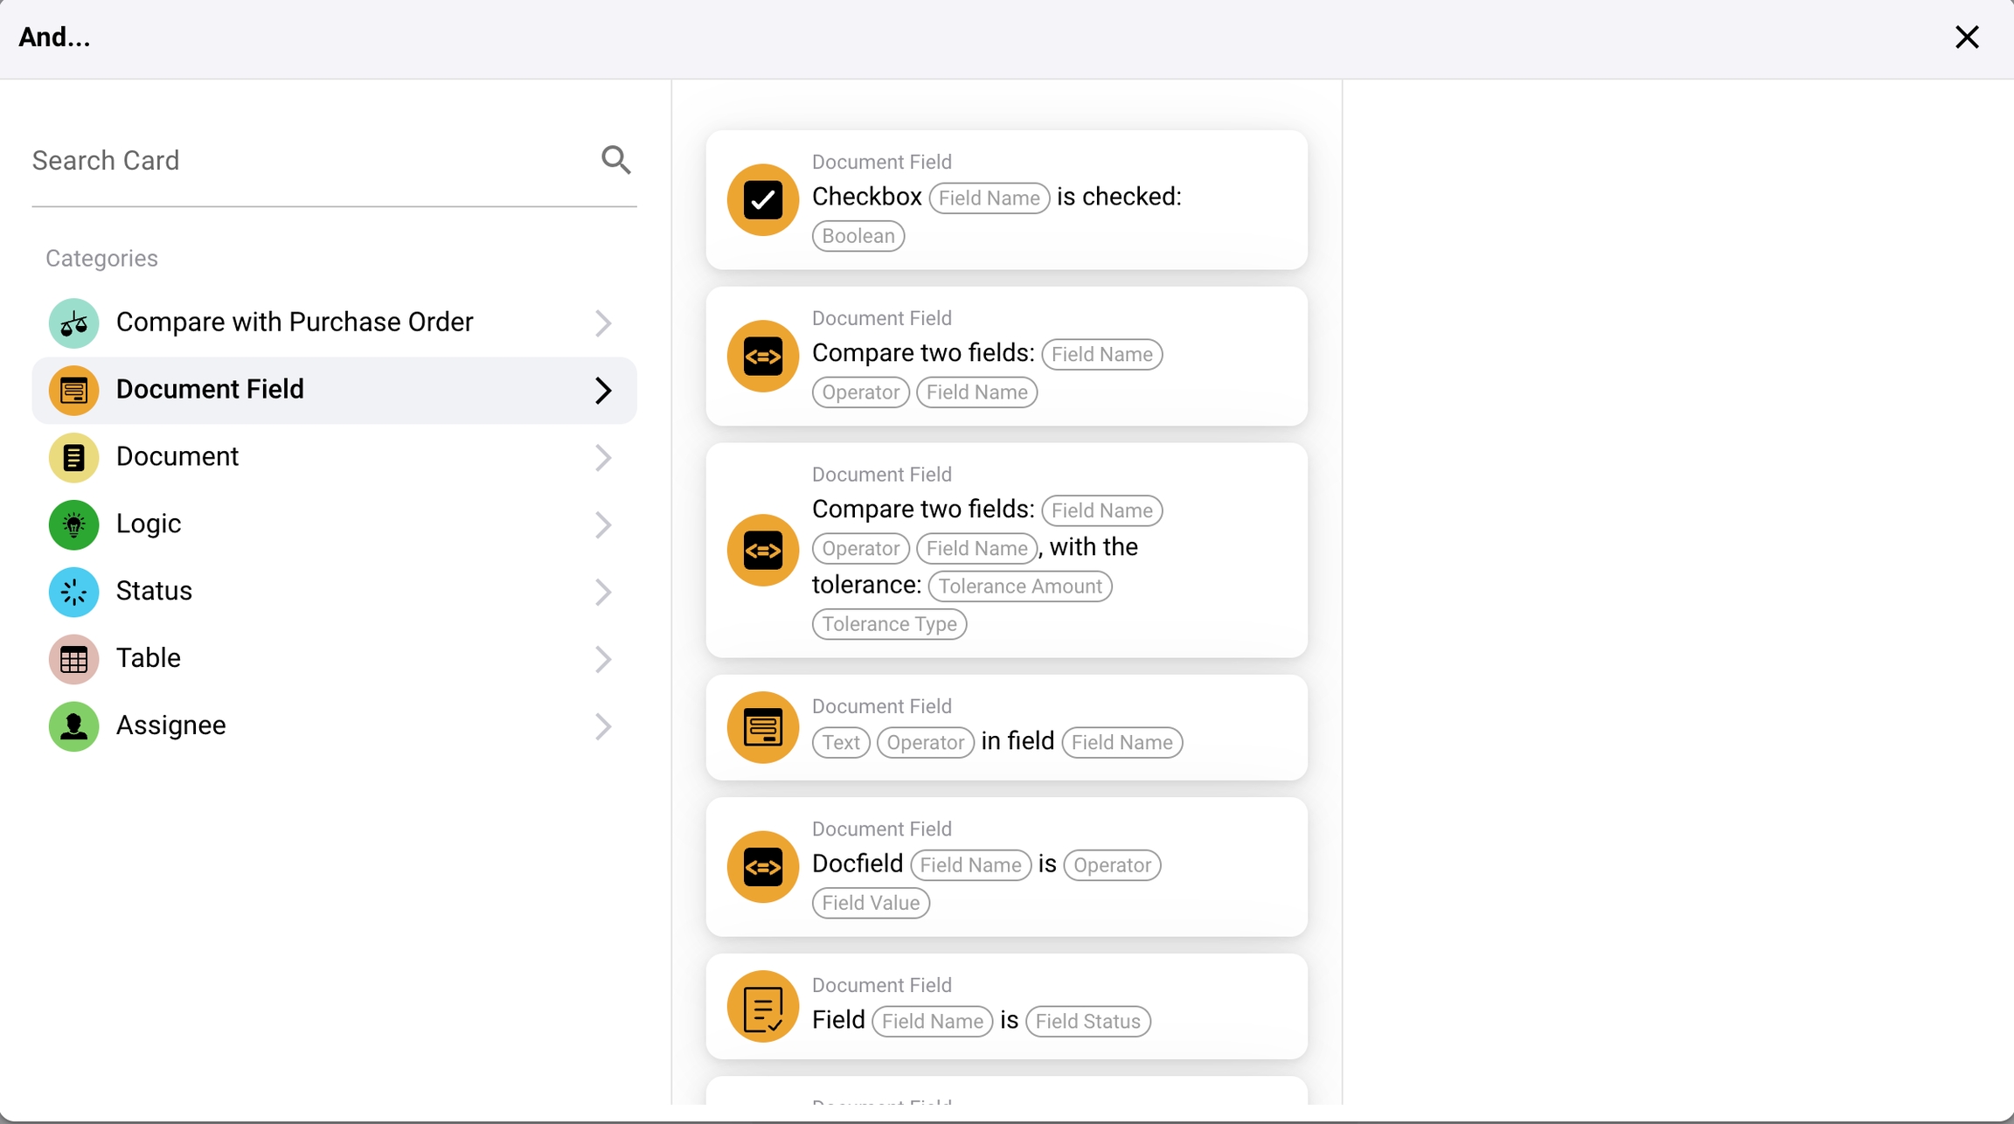Open the Status category

point(334,592)
